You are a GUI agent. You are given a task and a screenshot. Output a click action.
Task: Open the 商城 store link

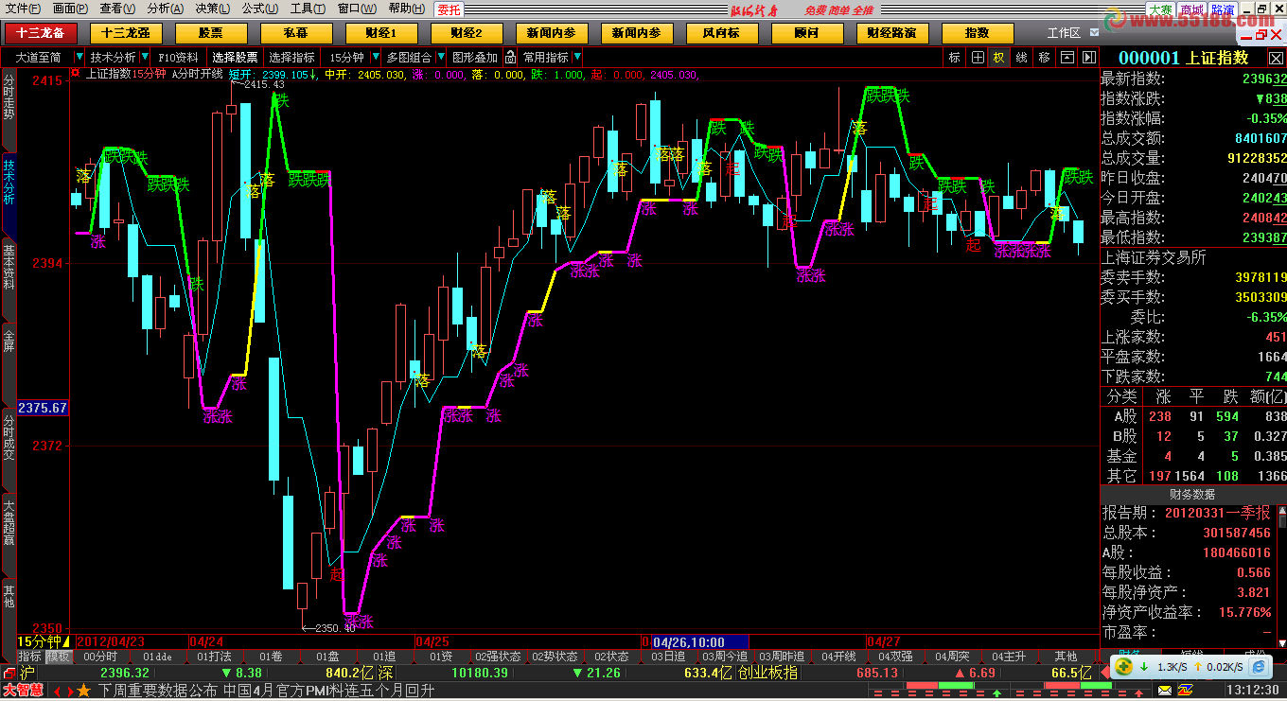point(1191,9)
